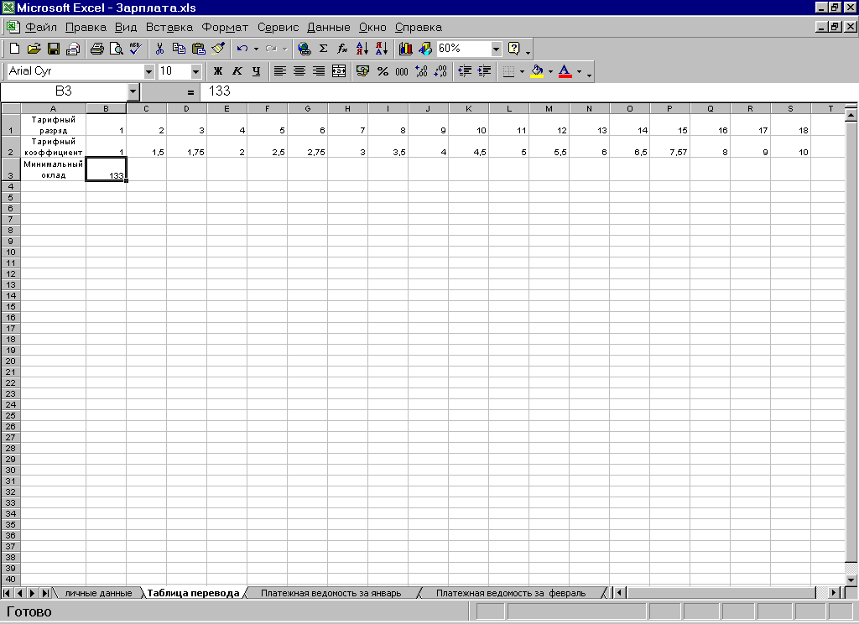Screen dimensions: 859x624
Task: Open a file with folder icon
Action: pos(34,49)
